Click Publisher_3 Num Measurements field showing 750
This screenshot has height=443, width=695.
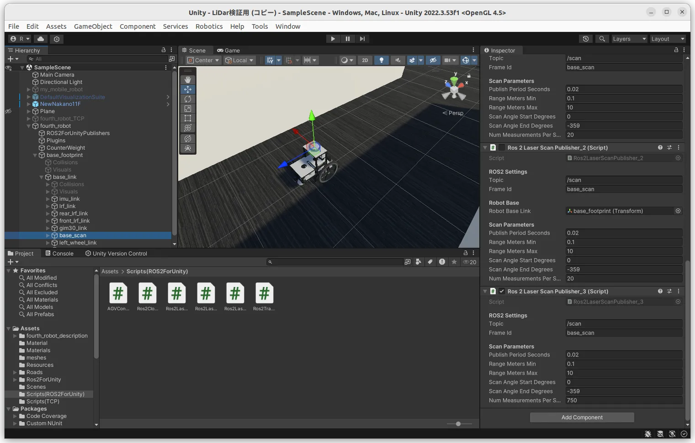(624, 401)
